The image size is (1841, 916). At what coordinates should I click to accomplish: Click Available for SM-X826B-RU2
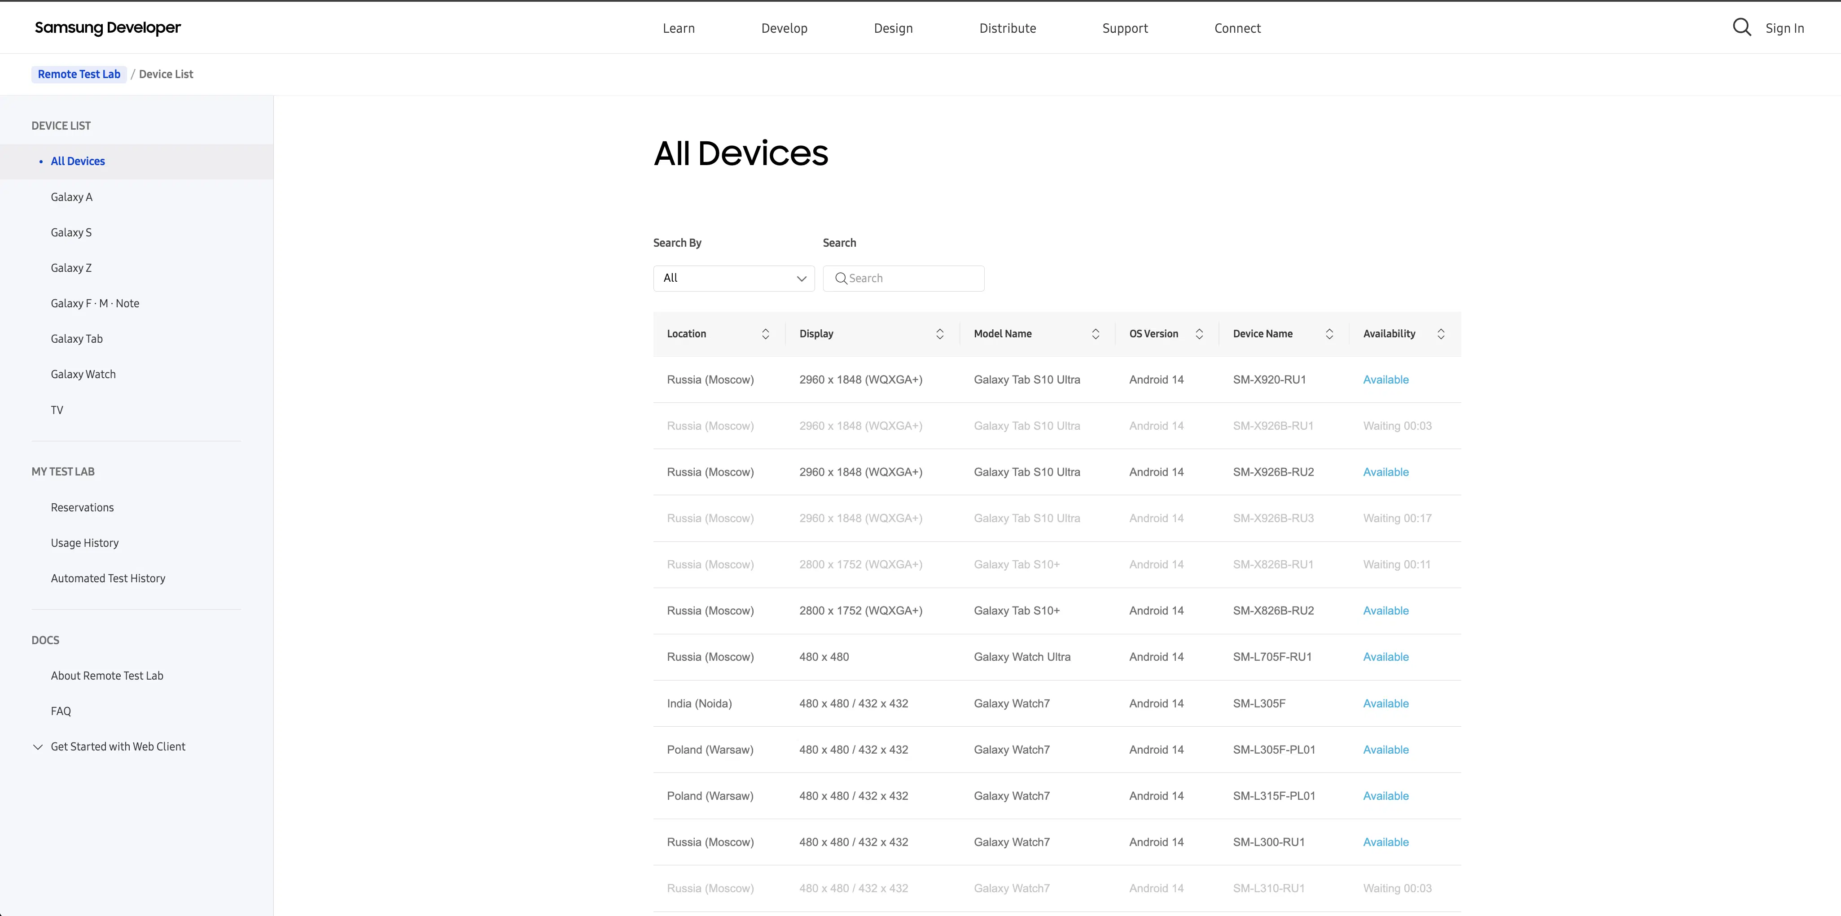click(x=1385, y=610)
